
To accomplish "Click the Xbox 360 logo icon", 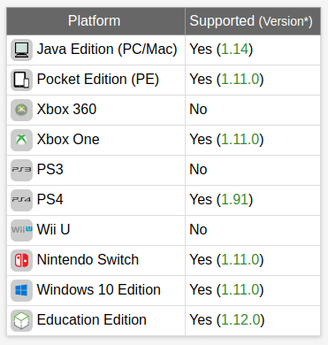I will (21, 110).
